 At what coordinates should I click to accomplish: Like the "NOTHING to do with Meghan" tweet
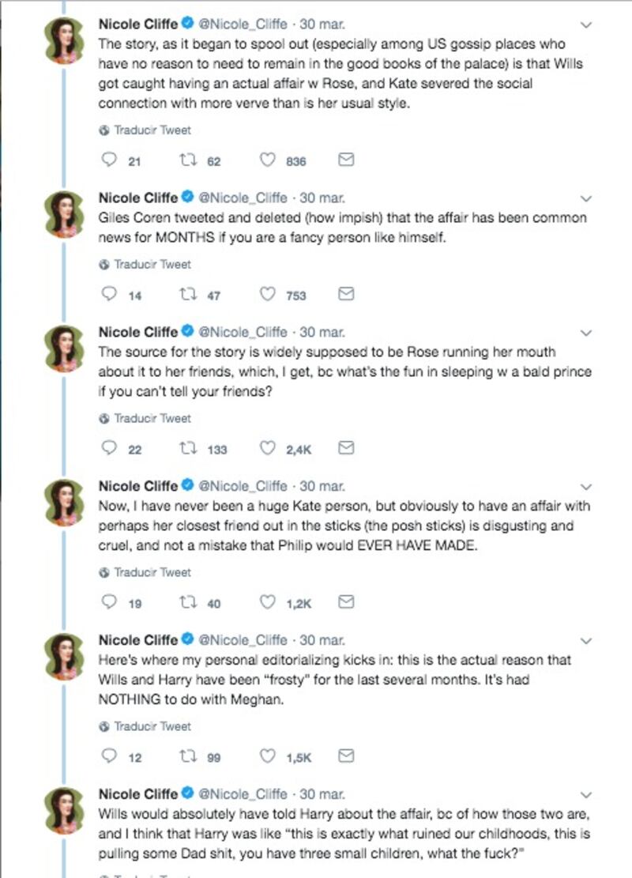click(268, 756)
